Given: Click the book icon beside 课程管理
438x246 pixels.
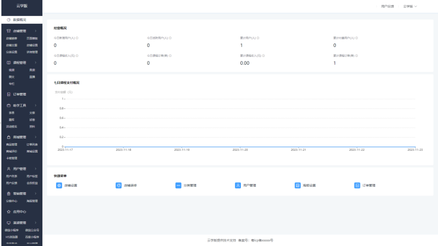Looking at the screenshot, I should [9, 63].
